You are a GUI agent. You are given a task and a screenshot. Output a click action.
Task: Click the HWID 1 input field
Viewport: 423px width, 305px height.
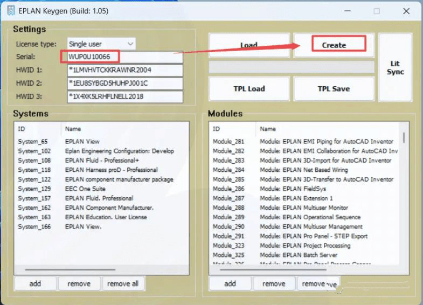[125, 70]
